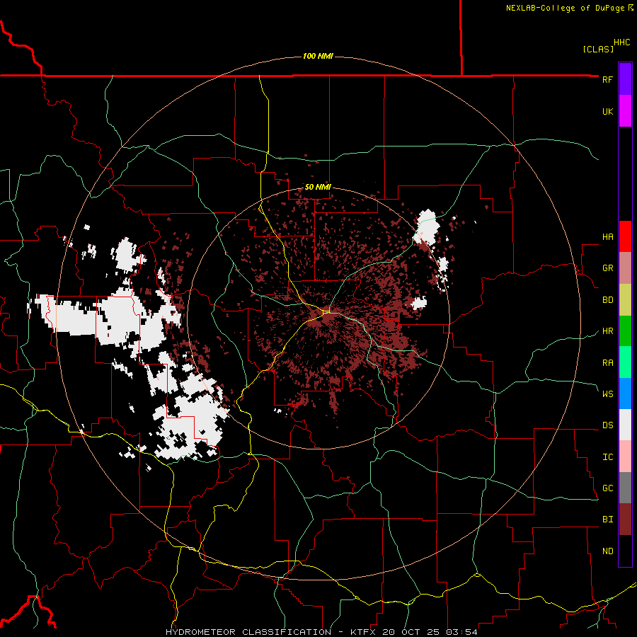Select the IC pink legend swatch
Image resolution: width=637 pixels, height=637 pixels.
coord(625,457)
